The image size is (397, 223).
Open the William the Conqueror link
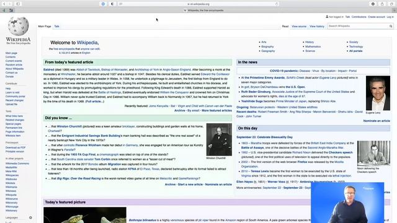click(174, 92)
